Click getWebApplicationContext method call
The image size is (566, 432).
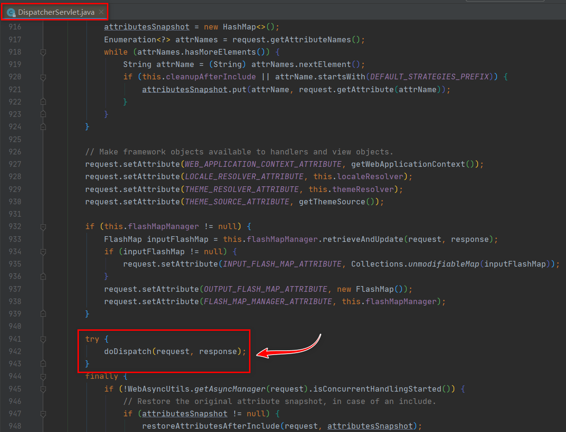pos(408,164)
